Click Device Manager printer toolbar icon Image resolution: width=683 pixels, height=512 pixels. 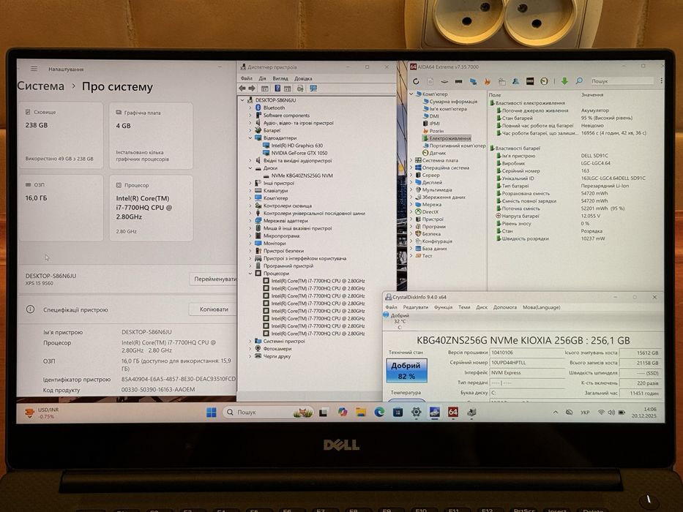299,89
